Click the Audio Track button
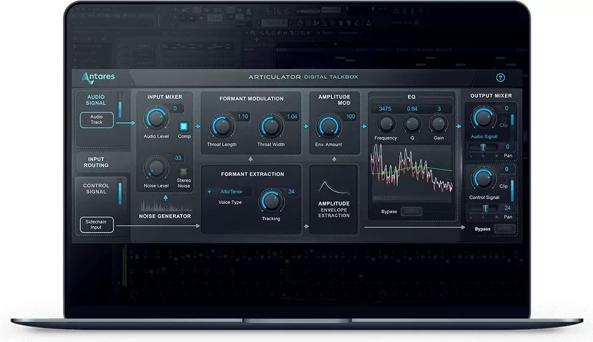593x342 pixels. [97, 120]
